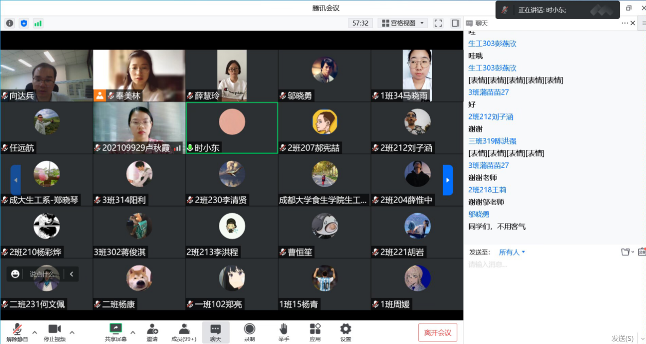Start recording with the 录制 icon
The width and height of the screenshot is (646, 344).
pos(249,332)
